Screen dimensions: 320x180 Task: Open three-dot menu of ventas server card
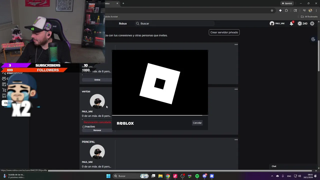236,89
